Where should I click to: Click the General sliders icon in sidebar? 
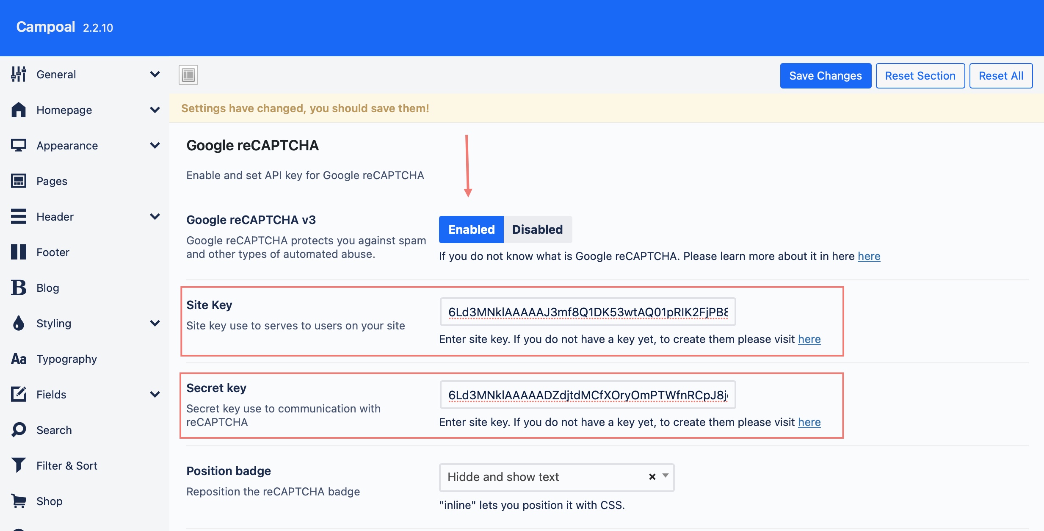coord(19,74)
